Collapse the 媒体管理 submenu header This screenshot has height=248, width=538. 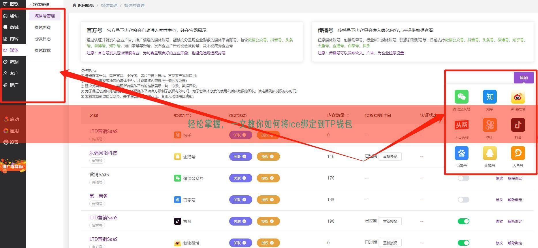click(39, 5)
